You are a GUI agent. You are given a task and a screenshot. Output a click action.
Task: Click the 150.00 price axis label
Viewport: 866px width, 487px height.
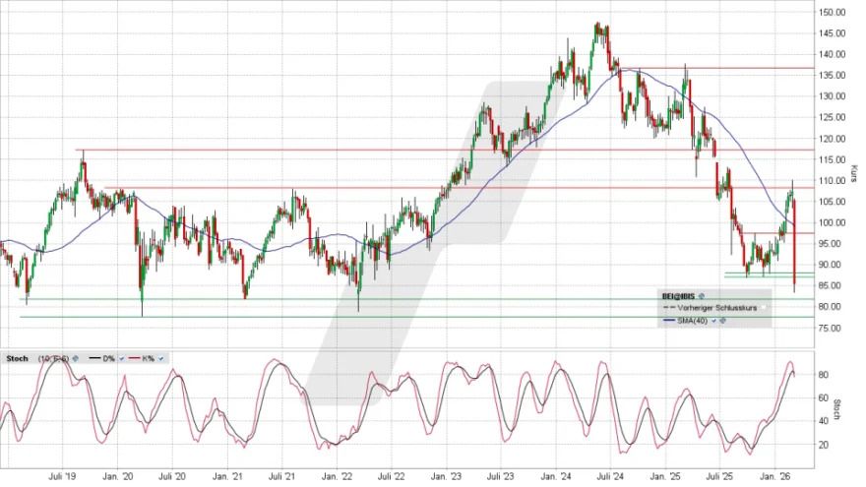(833, 13)
